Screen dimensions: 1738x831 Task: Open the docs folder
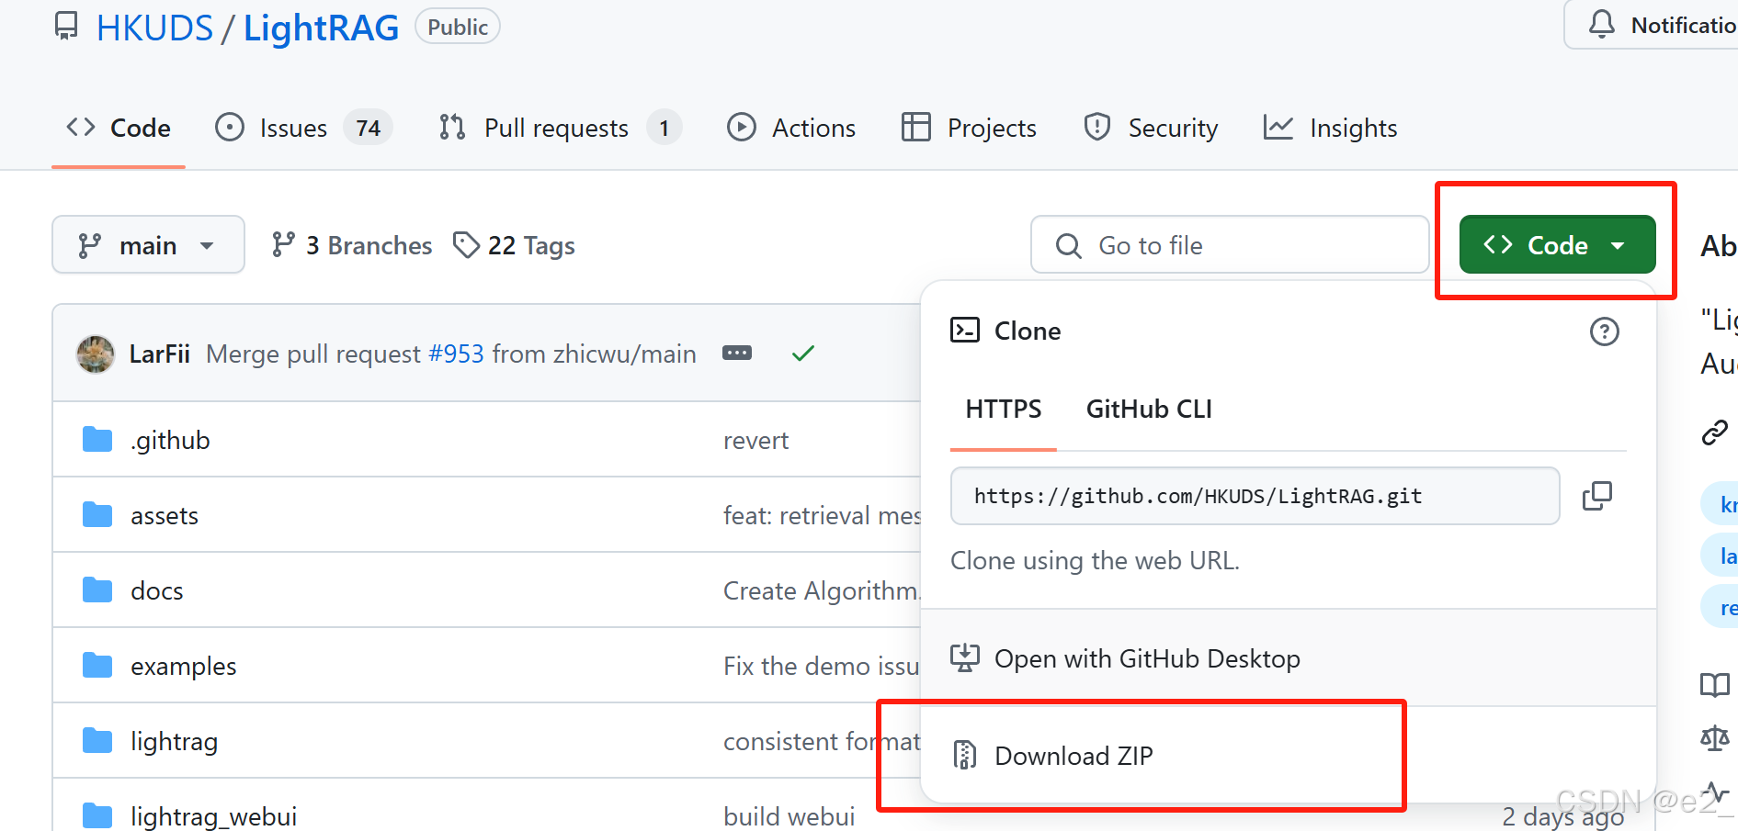(x=157, y=590)
